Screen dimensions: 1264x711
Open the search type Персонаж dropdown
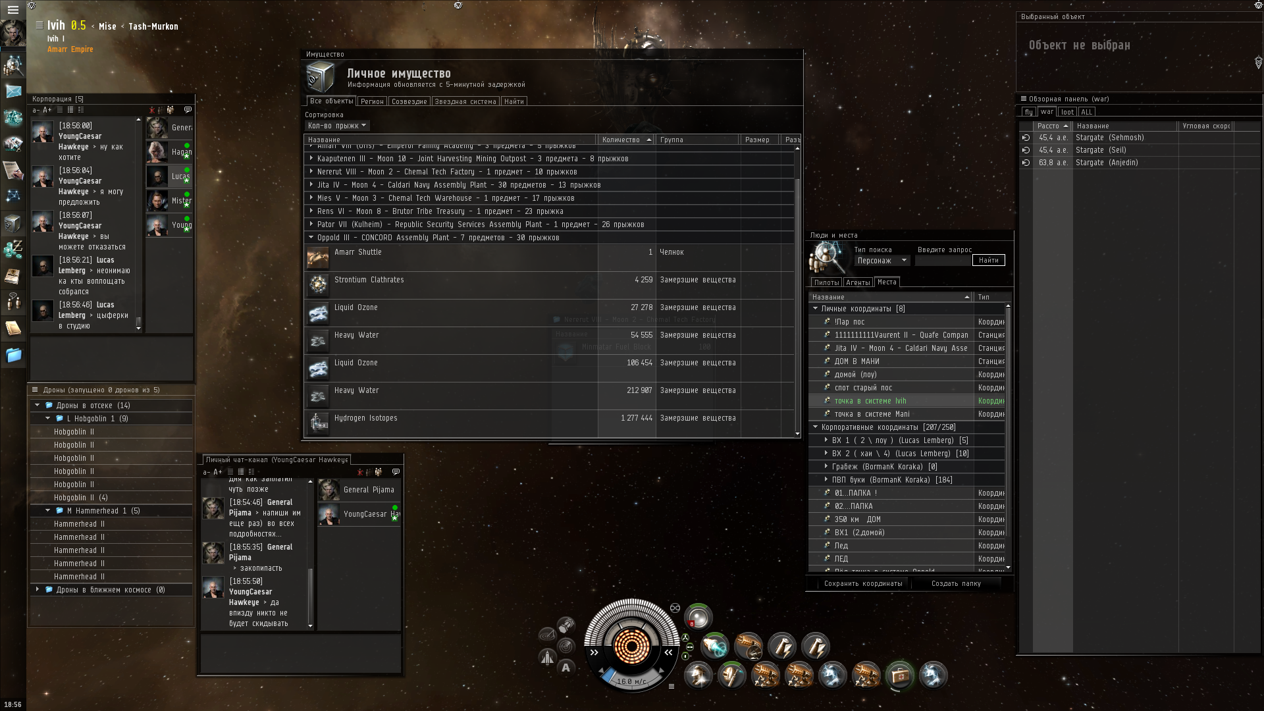pyautogui.click(x=882, y=261)
